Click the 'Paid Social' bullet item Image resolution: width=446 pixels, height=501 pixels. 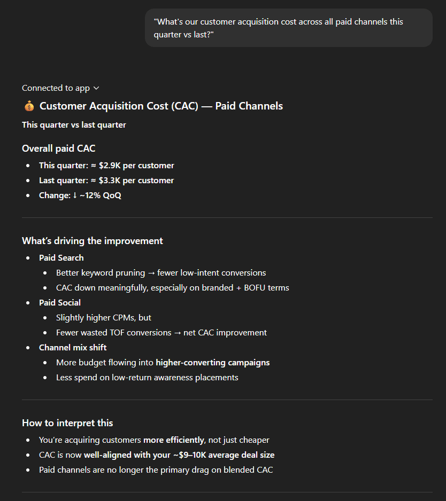click(x=59, y=302)
